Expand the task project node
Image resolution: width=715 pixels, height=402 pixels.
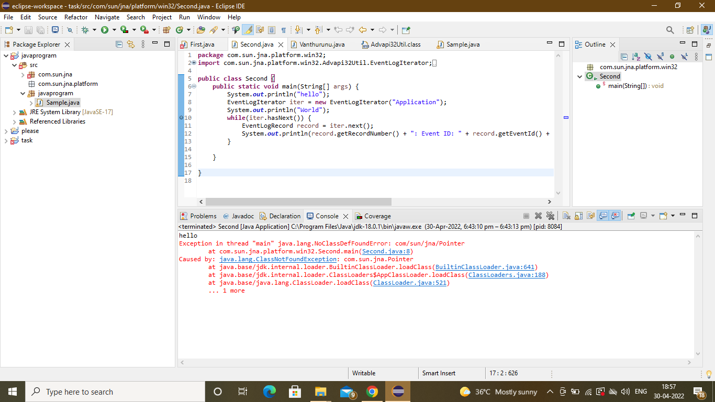click(6, 140)
